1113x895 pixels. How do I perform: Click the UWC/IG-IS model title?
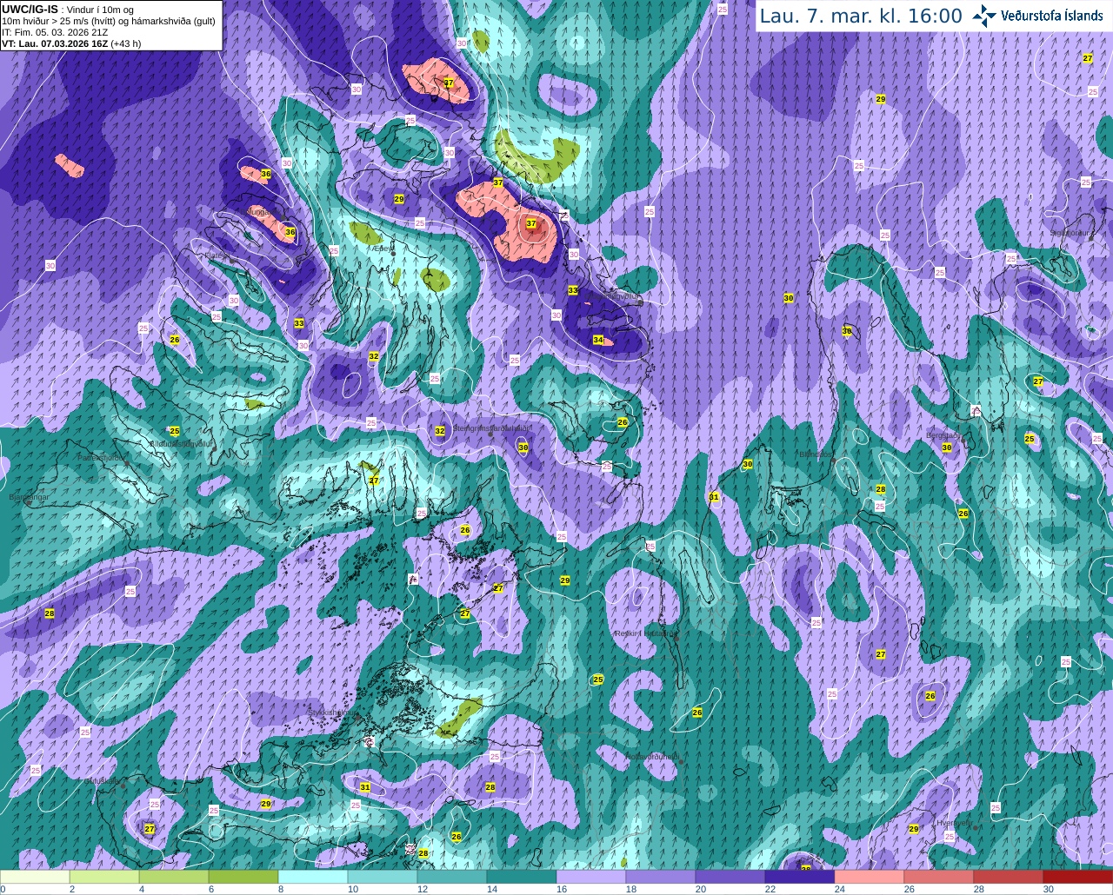(30, 9)
